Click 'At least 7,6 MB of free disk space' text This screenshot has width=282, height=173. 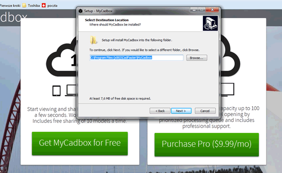[x=120, y=98]
